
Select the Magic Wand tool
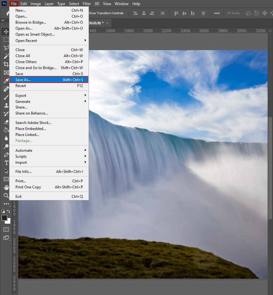6,56
